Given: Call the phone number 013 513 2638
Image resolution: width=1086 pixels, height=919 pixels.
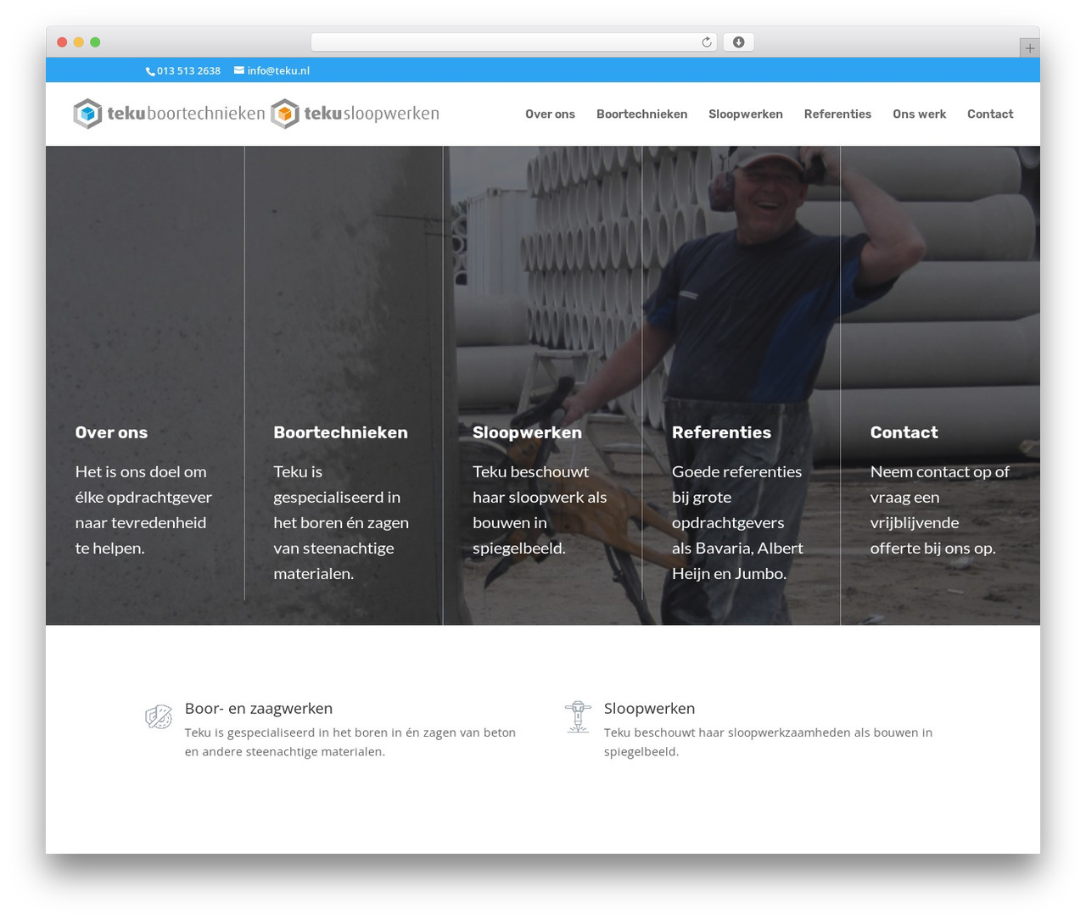Looking at the screenshot, I should click(188, 71).
